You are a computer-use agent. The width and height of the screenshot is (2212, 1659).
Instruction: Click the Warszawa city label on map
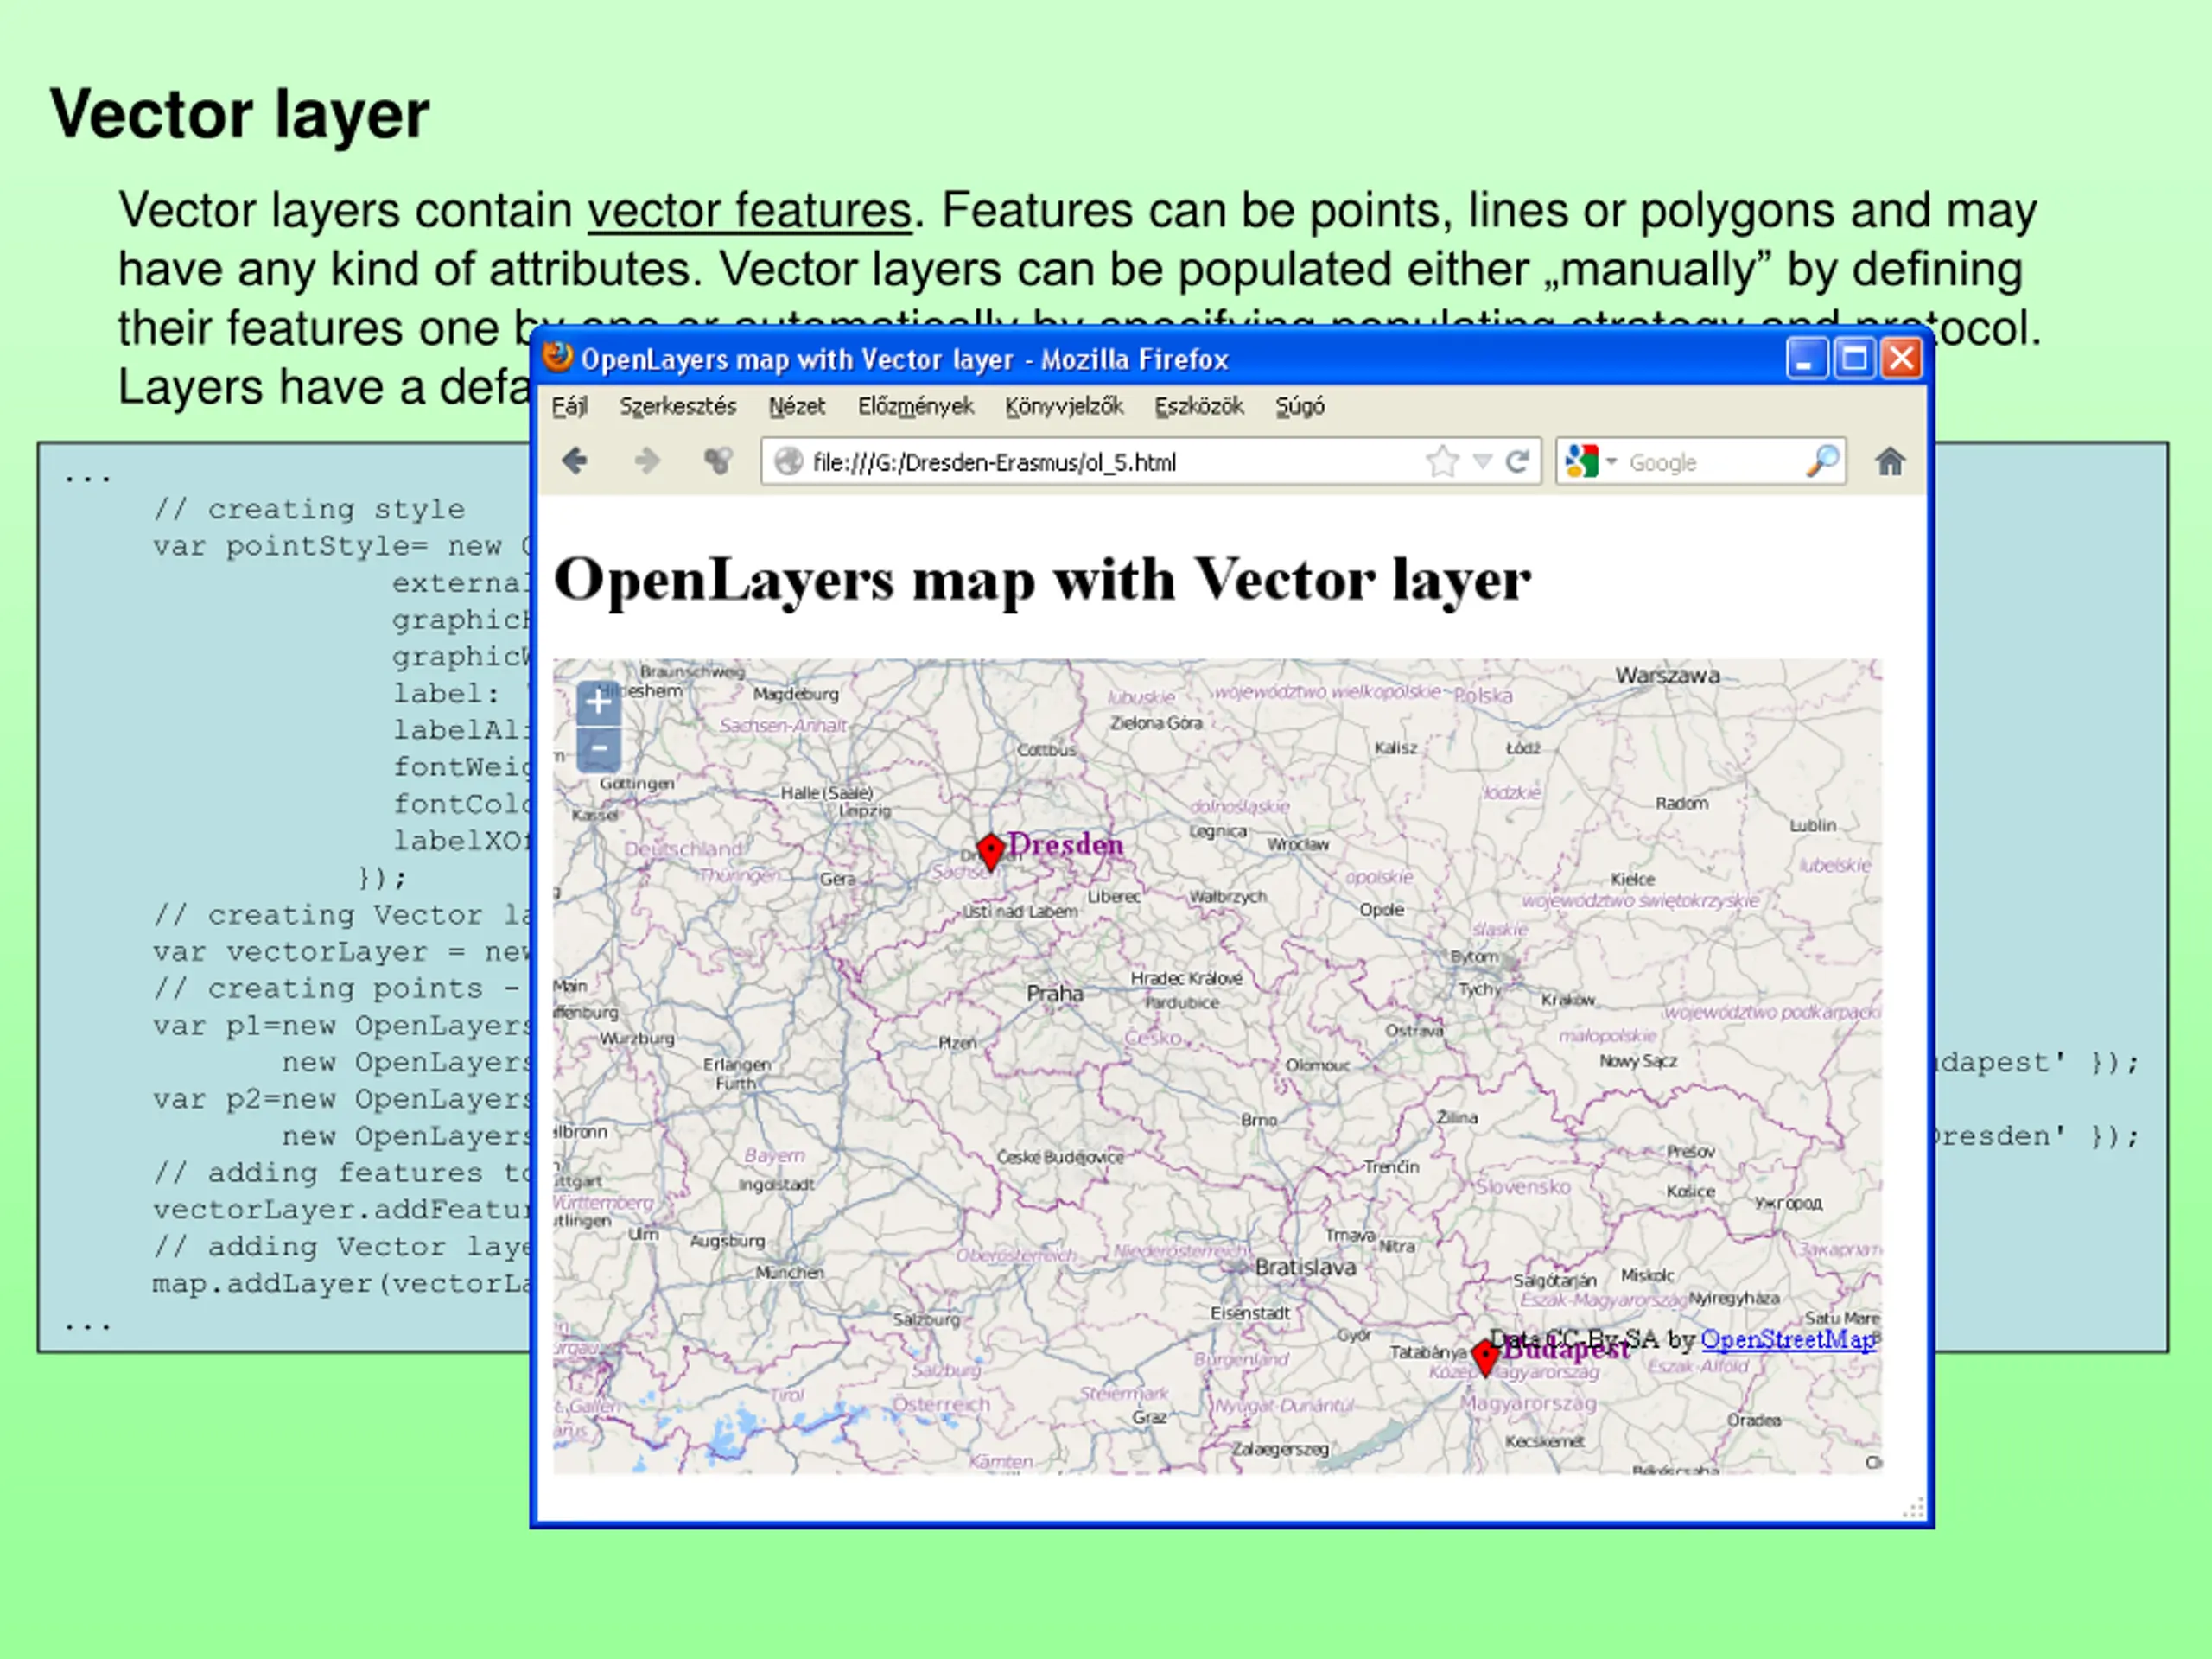click(x=1667, y=675)
